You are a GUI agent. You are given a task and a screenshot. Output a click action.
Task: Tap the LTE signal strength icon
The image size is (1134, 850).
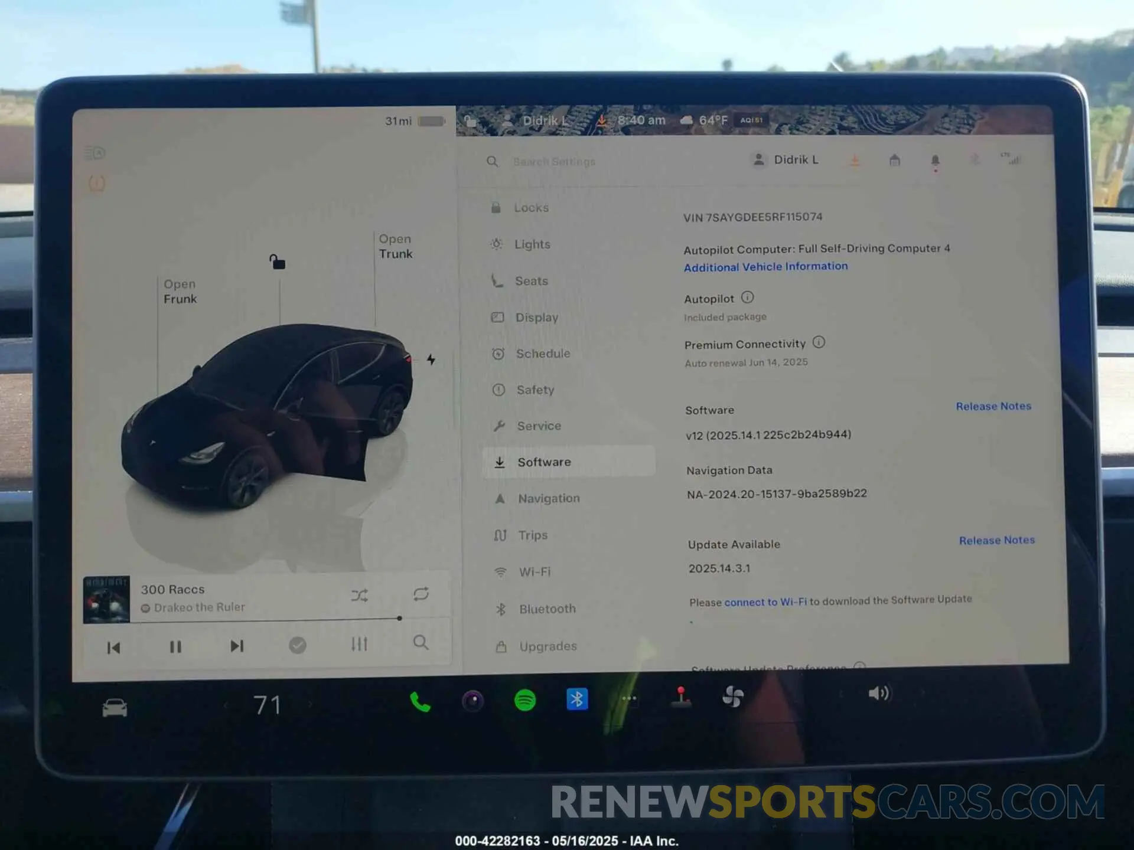[1010, 158]
